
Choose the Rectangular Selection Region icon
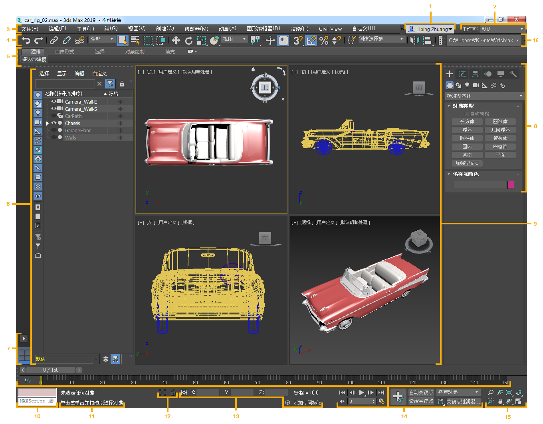[x=148, y=40]
